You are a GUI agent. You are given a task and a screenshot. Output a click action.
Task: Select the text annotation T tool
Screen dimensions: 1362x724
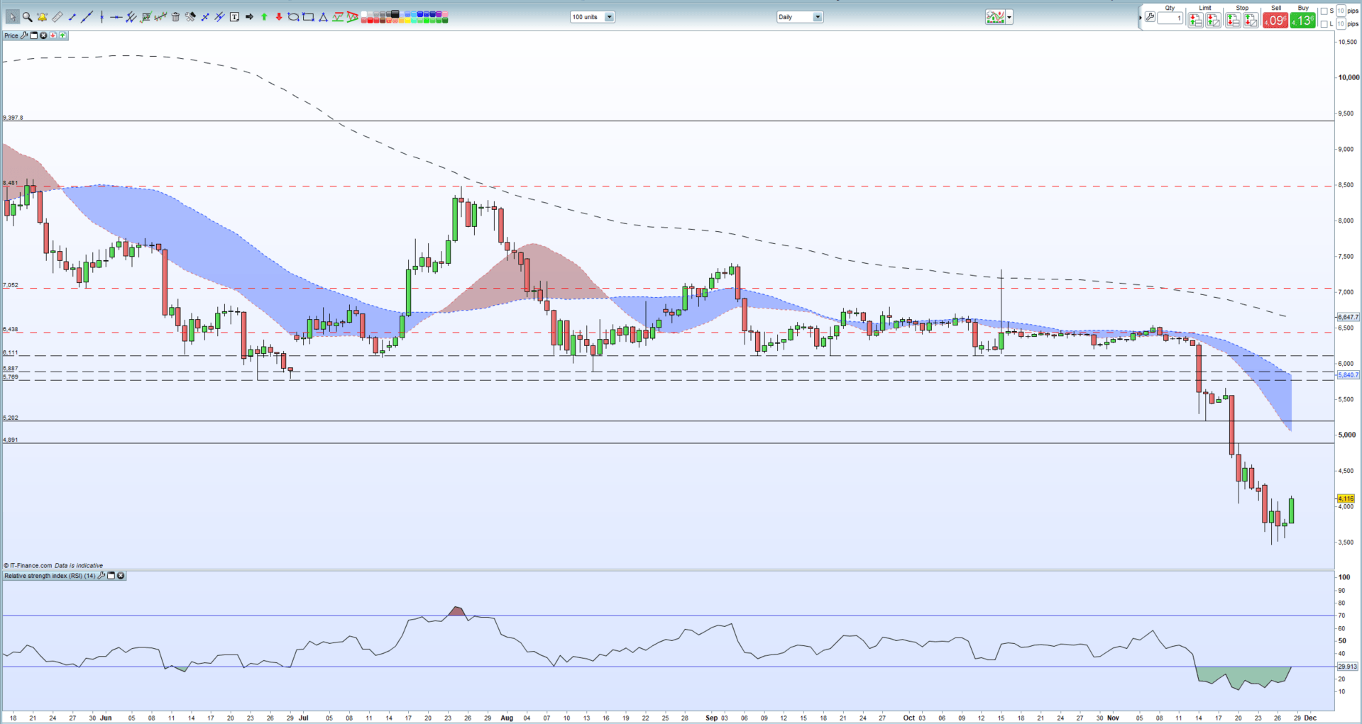[x=234, y=17]
